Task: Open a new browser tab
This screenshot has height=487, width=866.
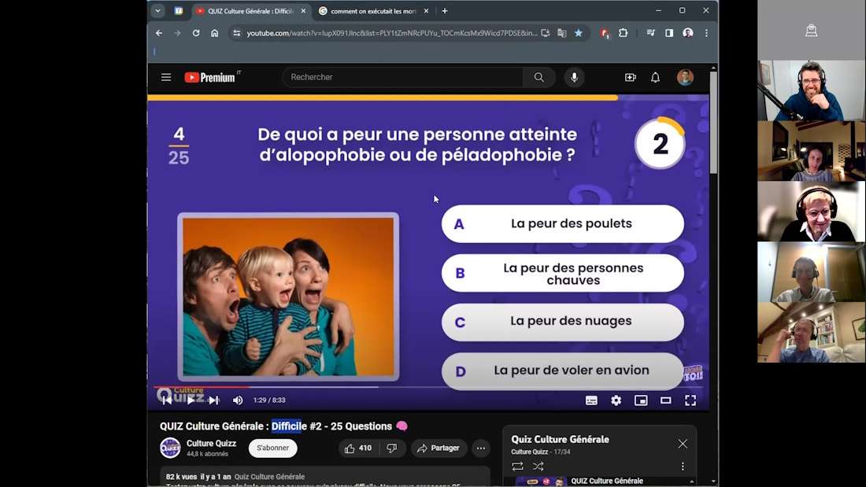Action: [x=445, y=11]
